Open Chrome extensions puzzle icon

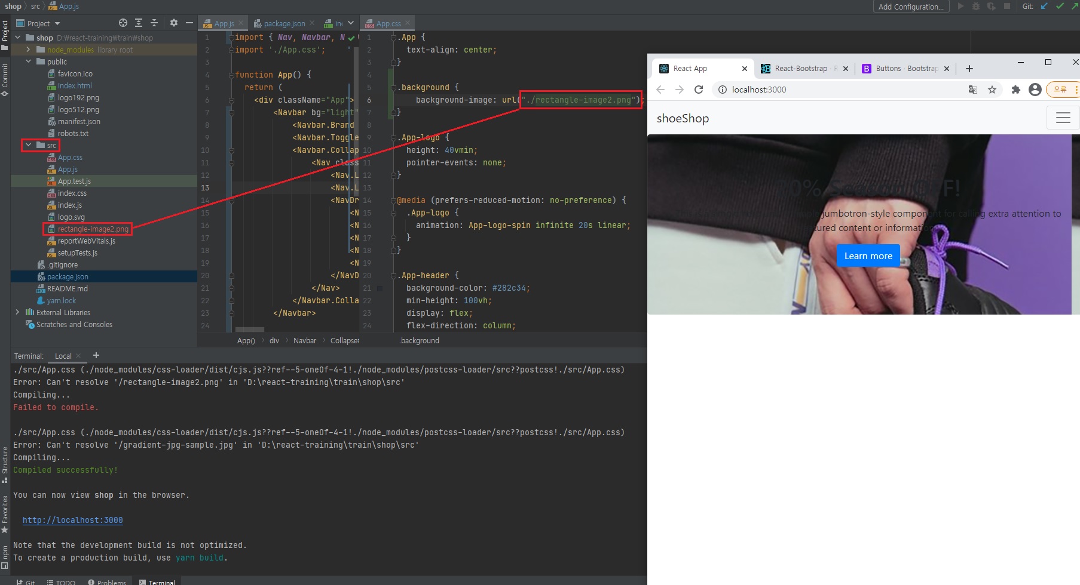click(1015, 90)
